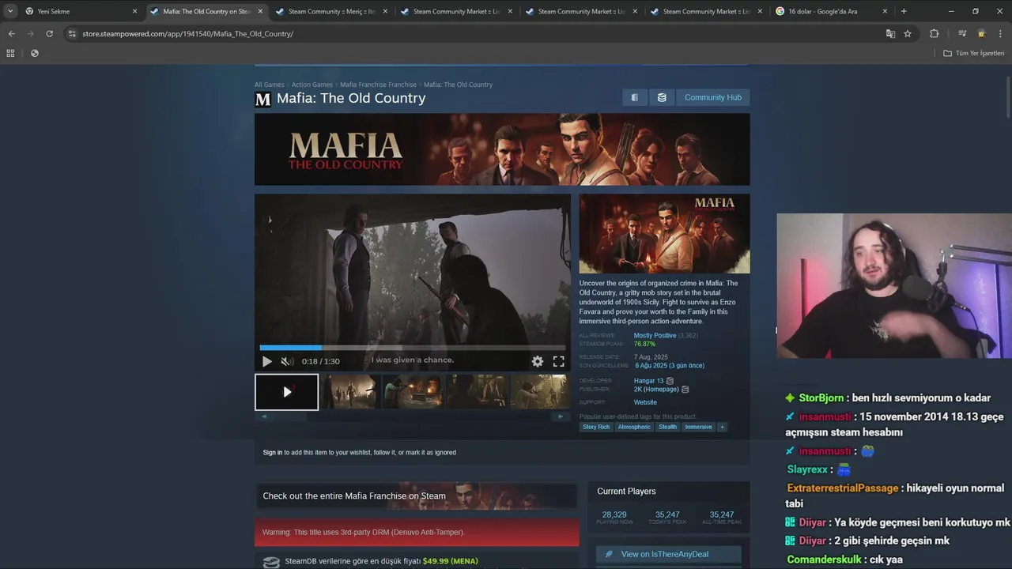Open the tab search dropdown
This screenshot has height=569, width=1012.
pos(9,11)
